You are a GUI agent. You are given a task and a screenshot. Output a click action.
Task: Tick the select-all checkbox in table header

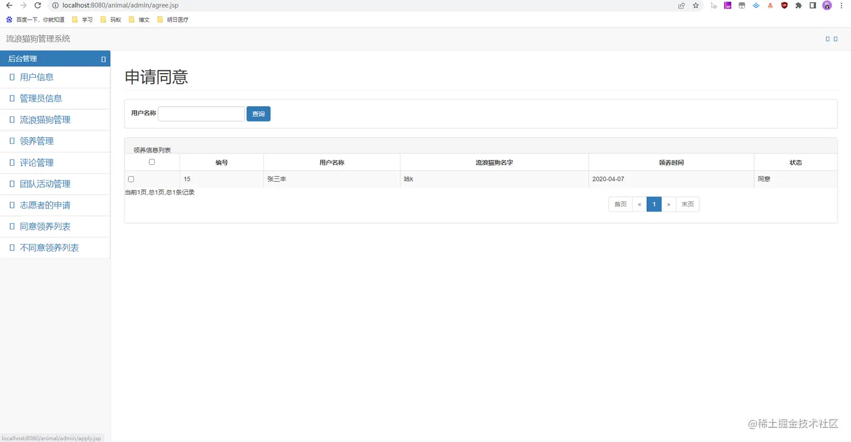pos(152,162)
